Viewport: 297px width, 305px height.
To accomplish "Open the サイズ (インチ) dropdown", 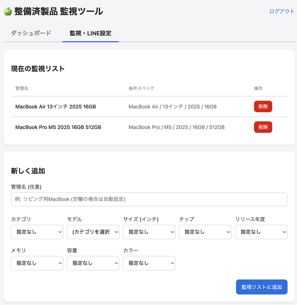I will [149, 232].
